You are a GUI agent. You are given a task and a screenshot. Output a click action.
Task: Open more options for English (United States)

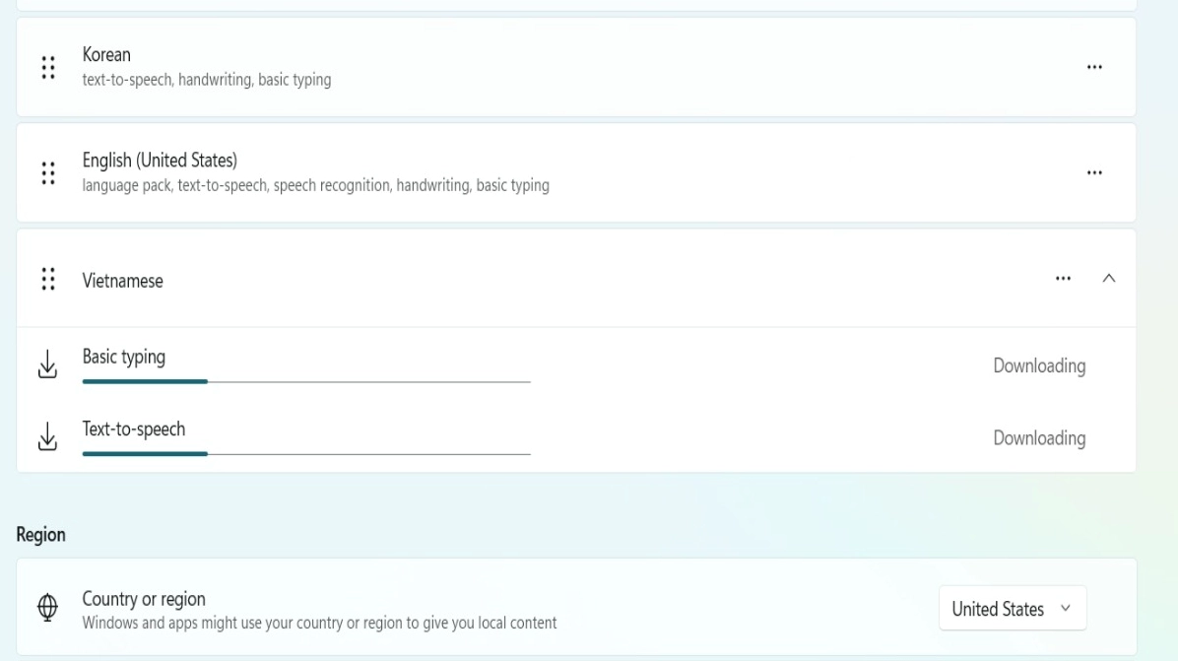pos(1094,172)
